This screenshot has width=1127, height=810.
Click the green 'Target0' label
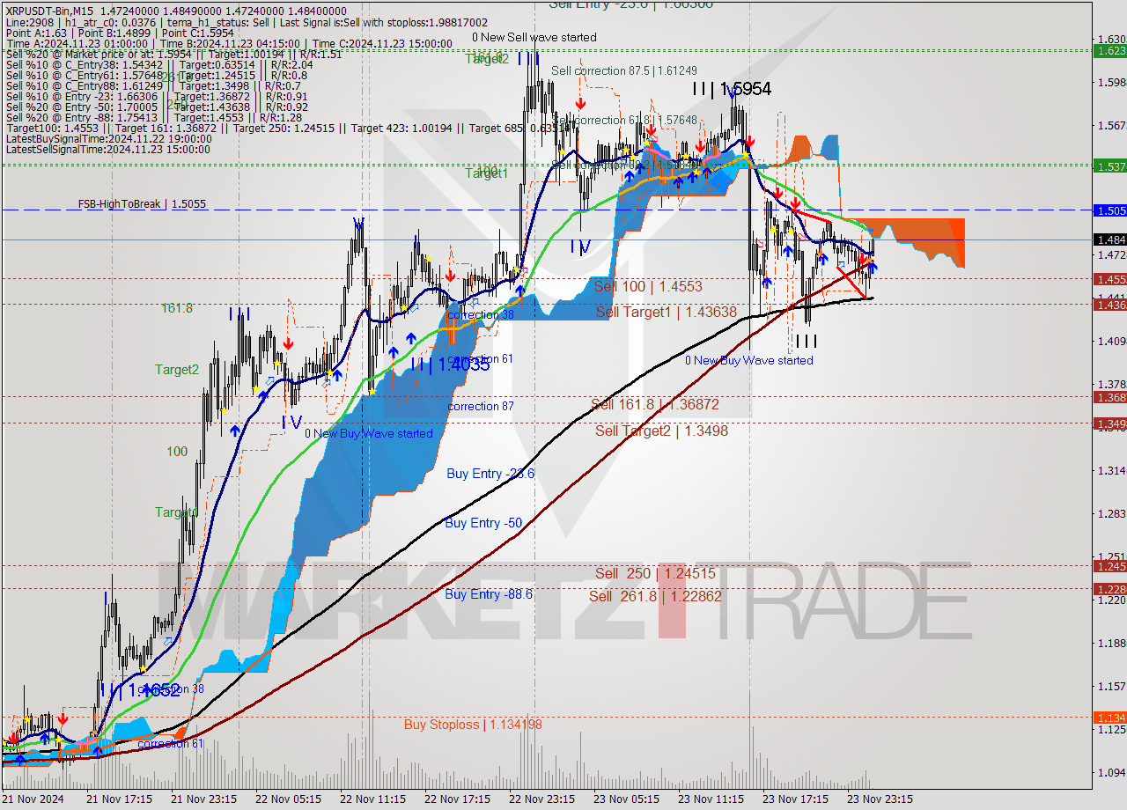tap(176, 512)
